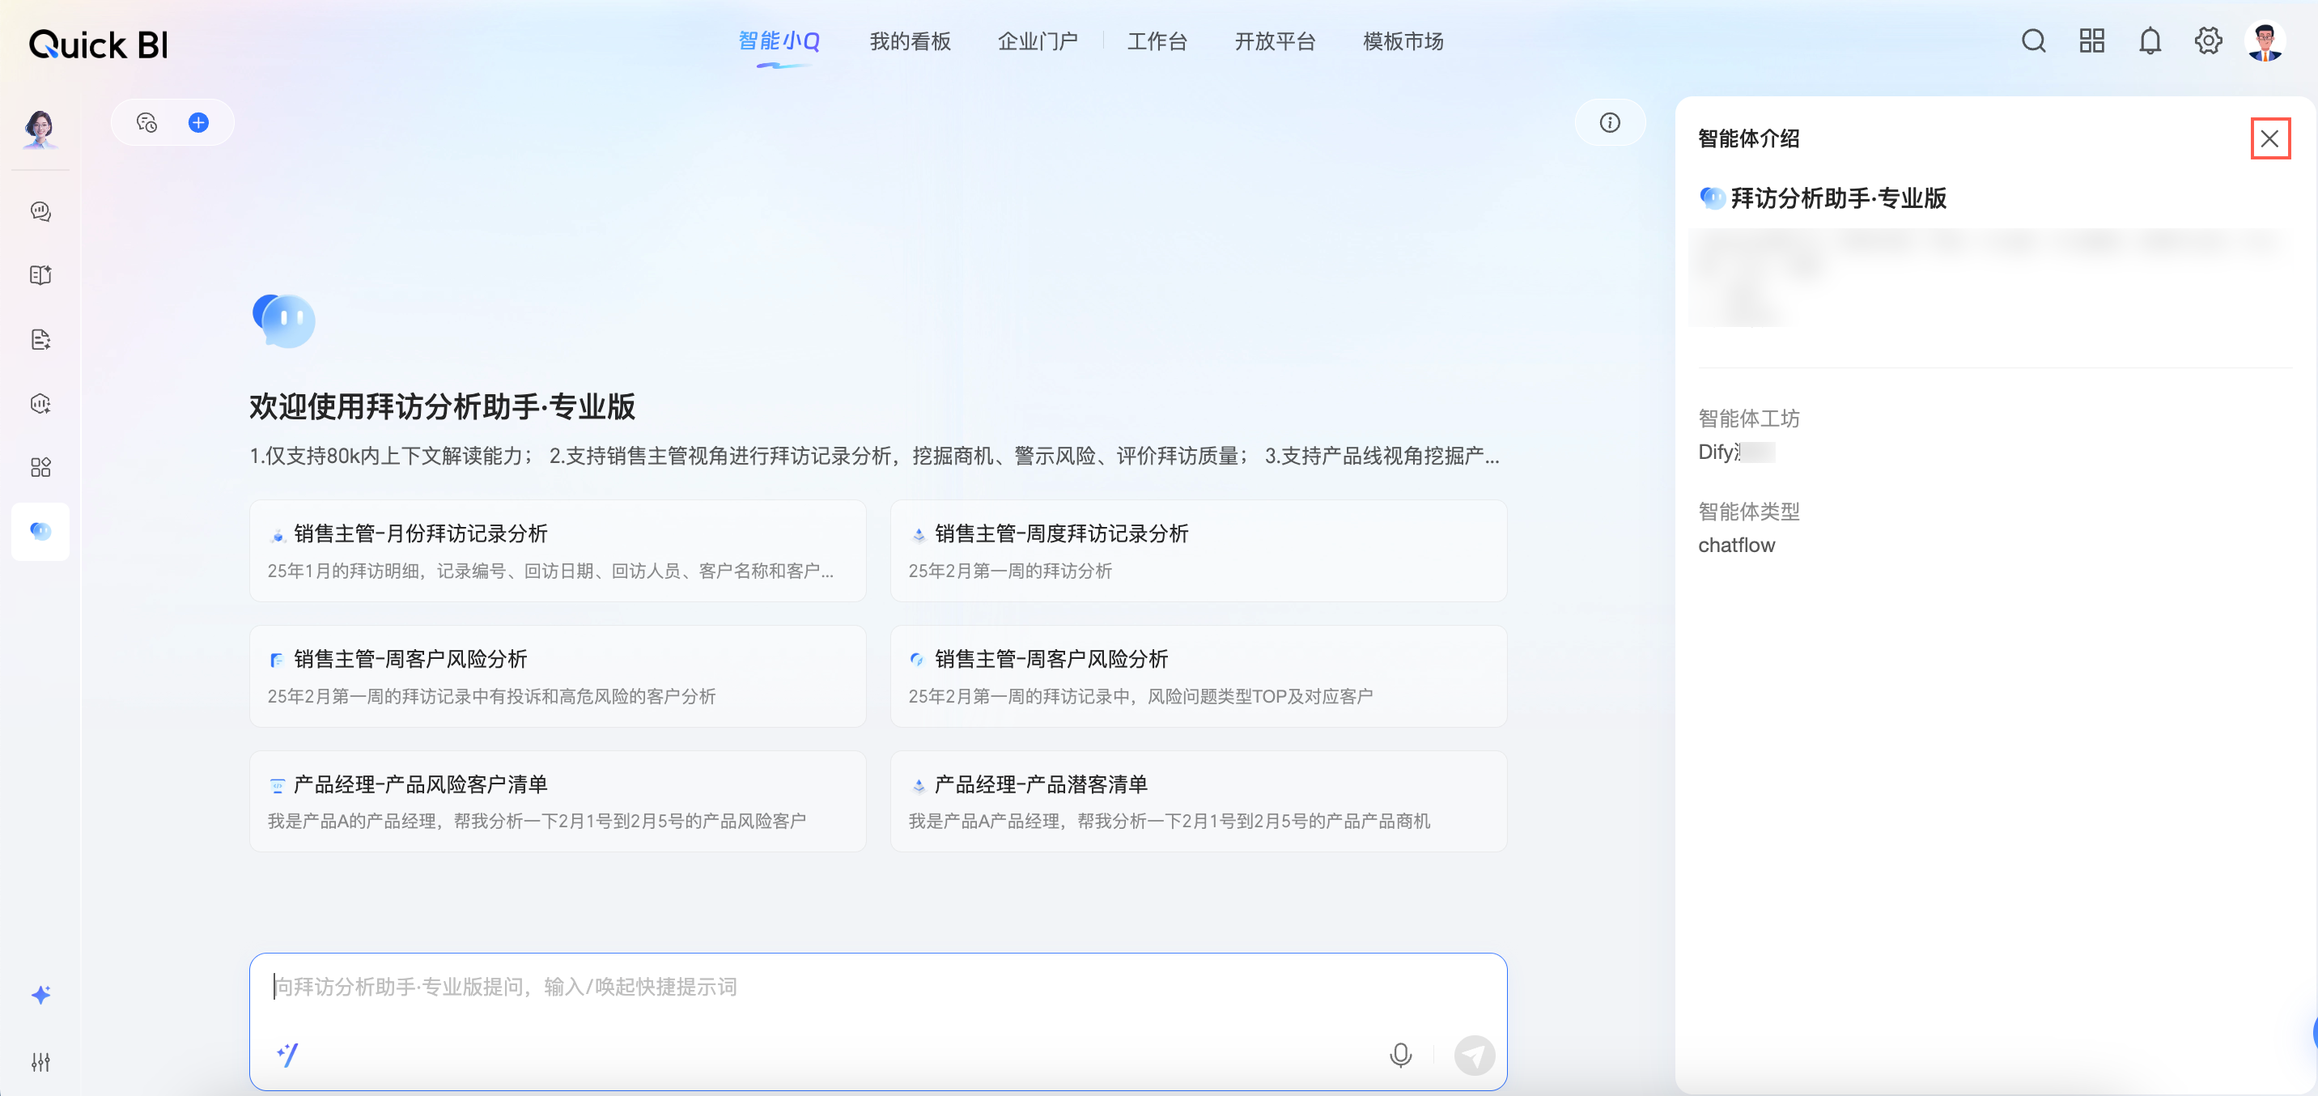Viewport: 2318px width, 1096px height.
Task: Open the sliders settings icon in sidebar
Action: click(40, 1062)
